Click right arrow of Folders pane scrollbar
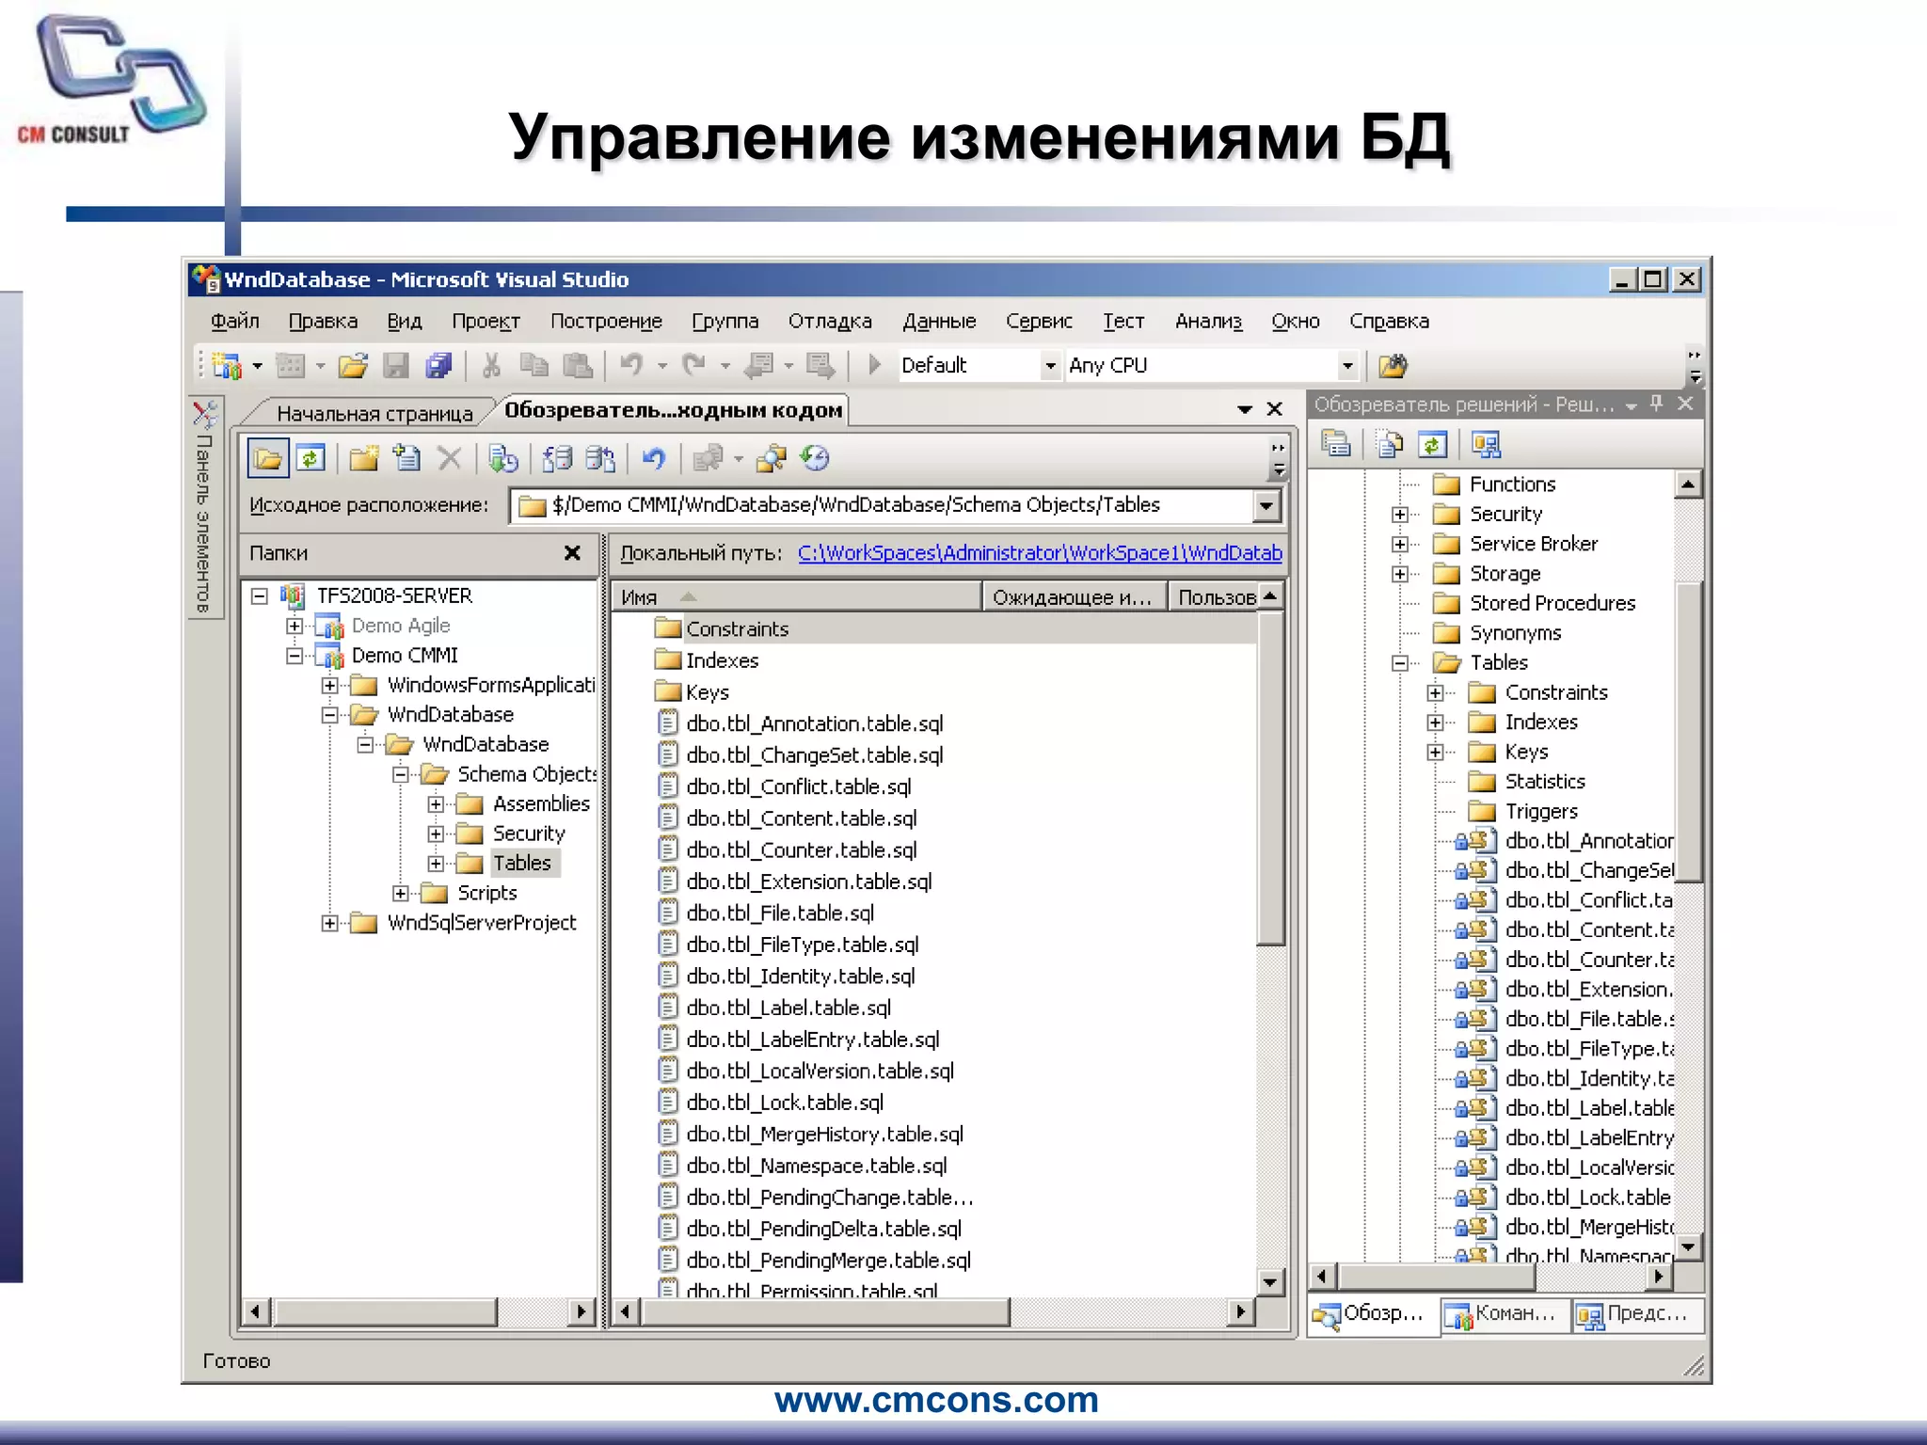 pyautogui.click(x=581, y=1311)
